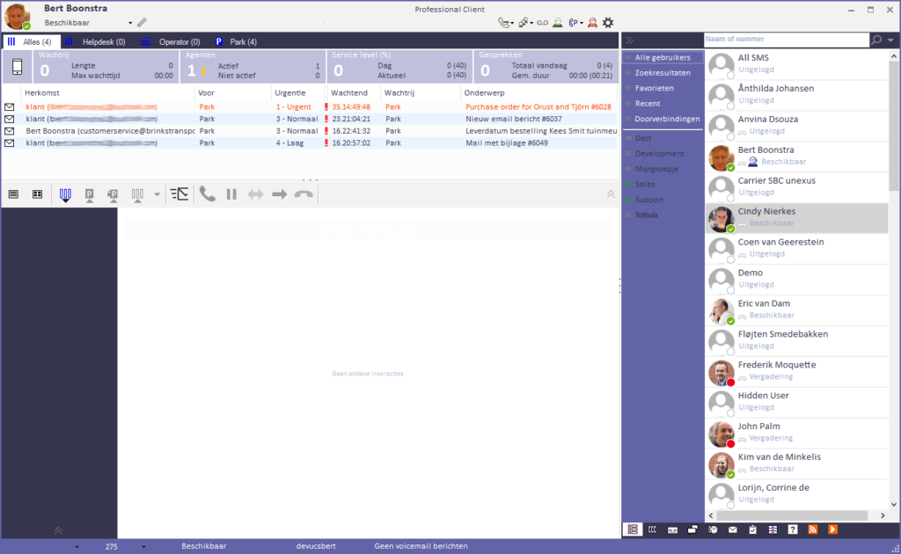Image resolution: width=901 pixels, height=554 pixels.
Task: Click the Naam of nummer search field
Action: tap(786, 39)
